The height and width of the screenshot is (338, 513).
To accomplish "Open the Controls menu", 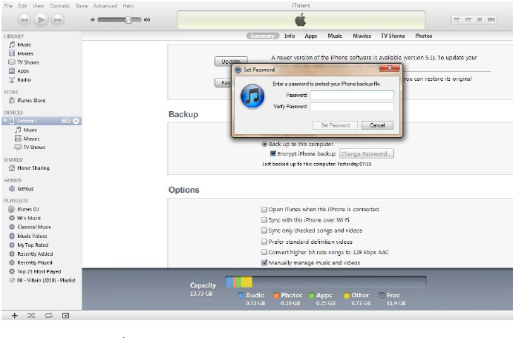I will (x=59, y=6).
